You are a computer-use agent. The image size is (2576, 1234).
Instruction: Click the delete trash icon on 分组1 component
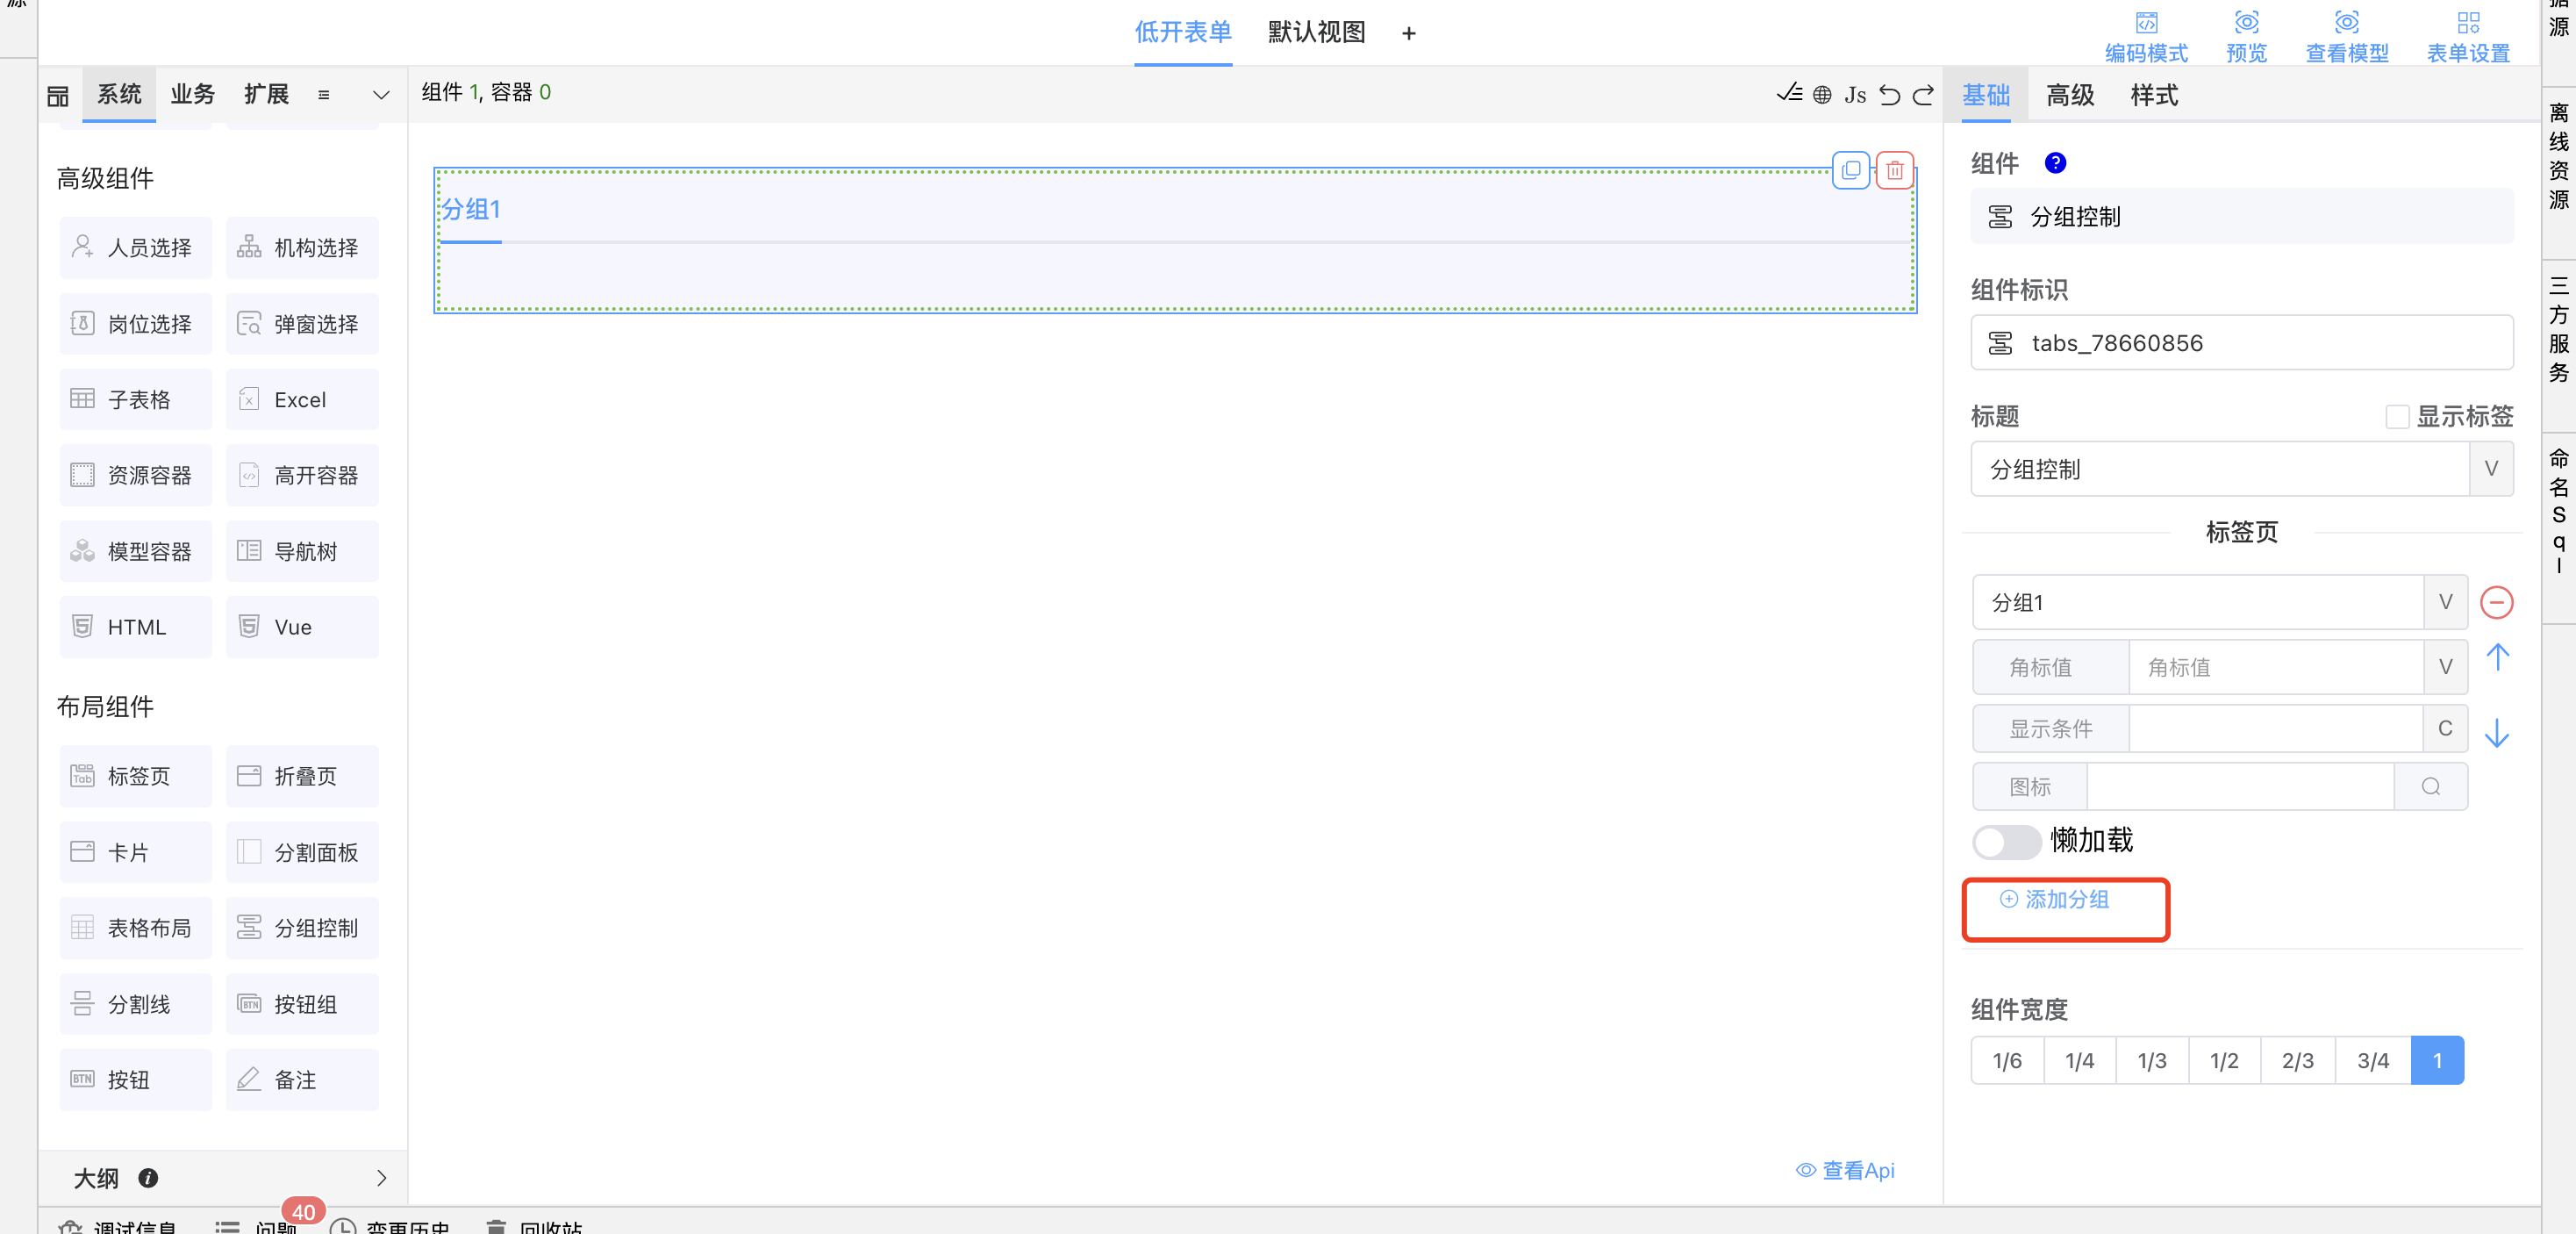(x=1894, y=171)
